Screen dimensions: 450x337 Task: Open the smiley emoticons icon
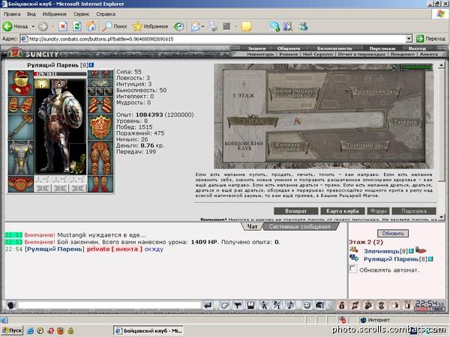pos(307,306)
